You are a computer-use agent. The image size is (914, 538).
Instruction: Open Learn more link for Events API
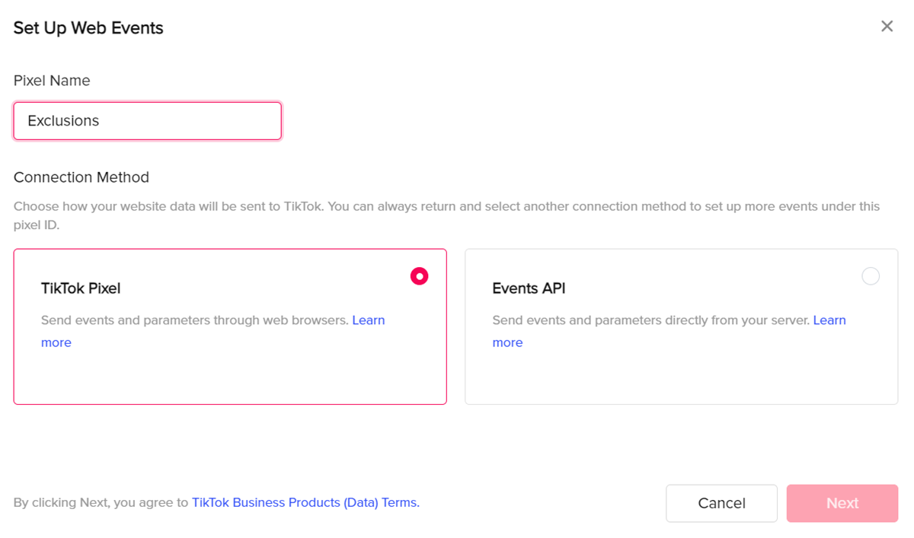pyautogui.click(x=829, y=320)
